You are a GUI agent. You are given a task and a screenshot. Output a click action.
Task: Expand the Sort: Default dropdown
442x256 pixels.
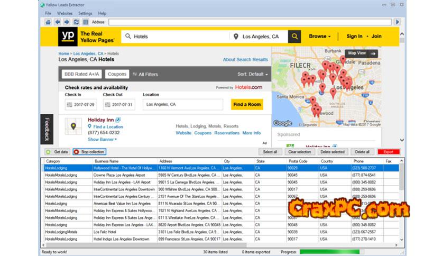[x=253, y=75]
